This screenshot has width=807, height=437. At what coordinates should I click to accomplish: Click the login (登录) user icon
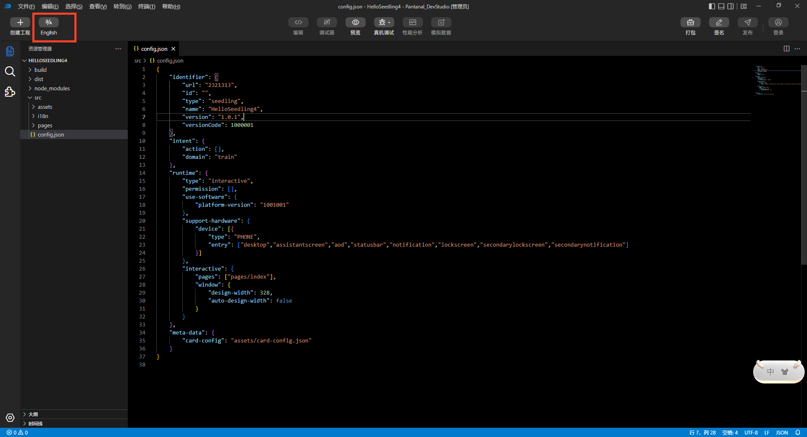coord(778,22)
